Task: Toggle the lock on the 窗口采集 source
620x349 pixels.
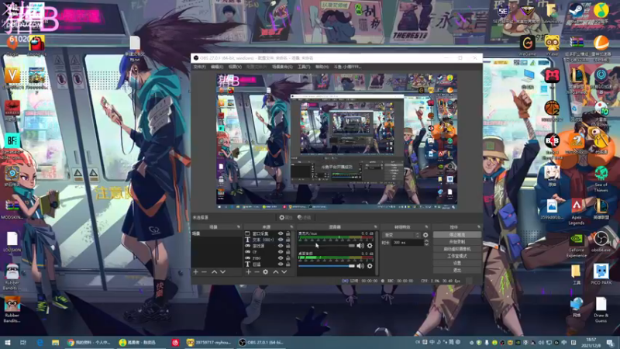Action: click(288, 233)
